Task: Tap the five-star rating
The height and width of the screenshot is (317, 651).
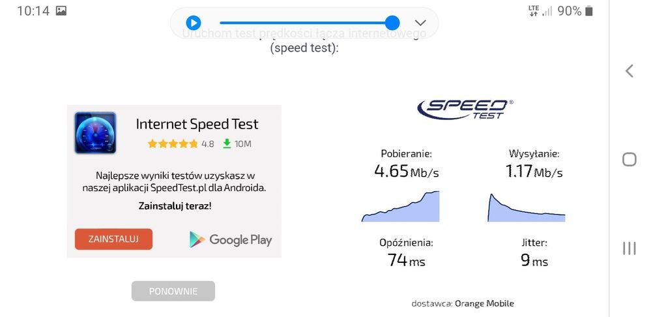Action: pos(173,143)
